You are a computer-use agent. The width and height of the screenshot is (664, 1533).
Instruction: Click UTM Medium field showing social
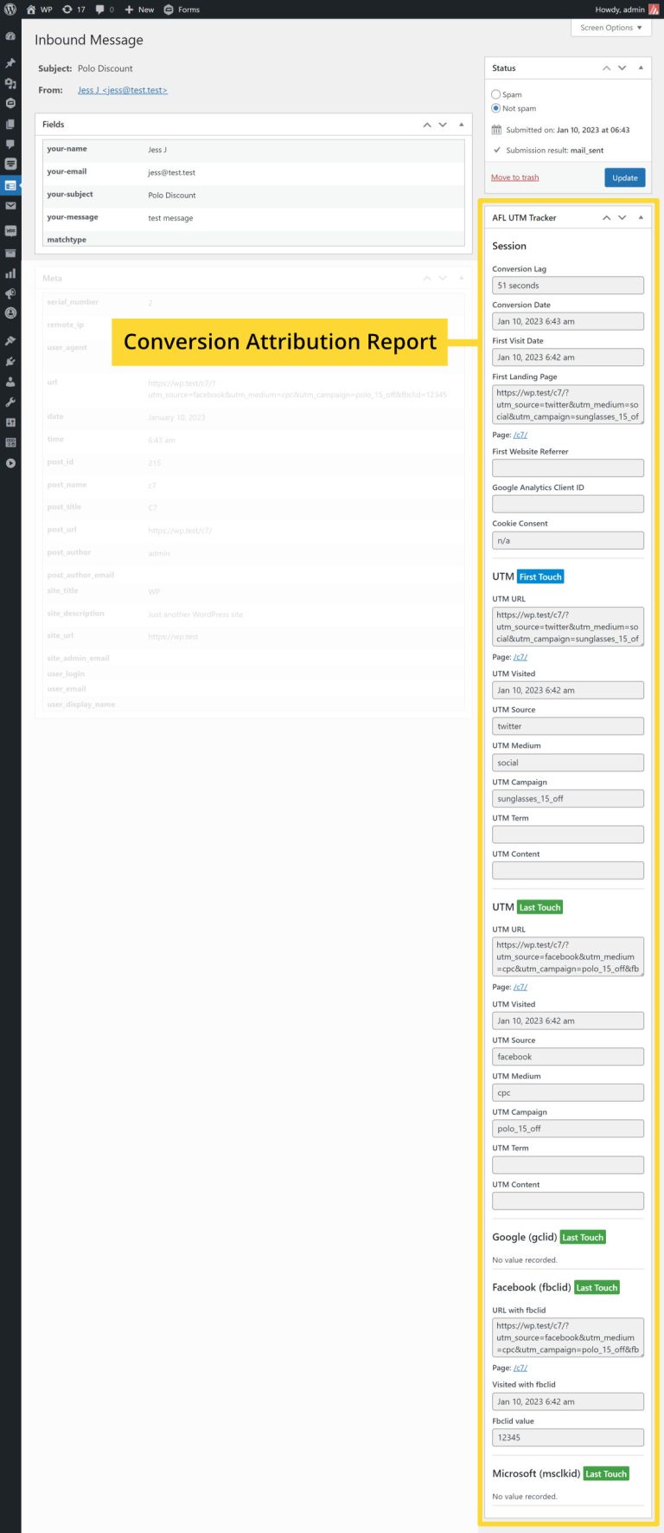pos(568,763)
